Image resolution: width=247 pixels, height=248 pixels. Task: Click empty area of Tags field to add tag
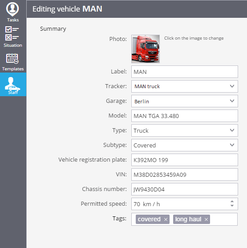coord(223,220)
